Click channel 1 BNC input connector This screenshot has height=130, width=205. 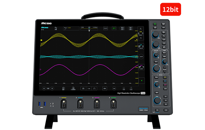click(x=64, y=102)
